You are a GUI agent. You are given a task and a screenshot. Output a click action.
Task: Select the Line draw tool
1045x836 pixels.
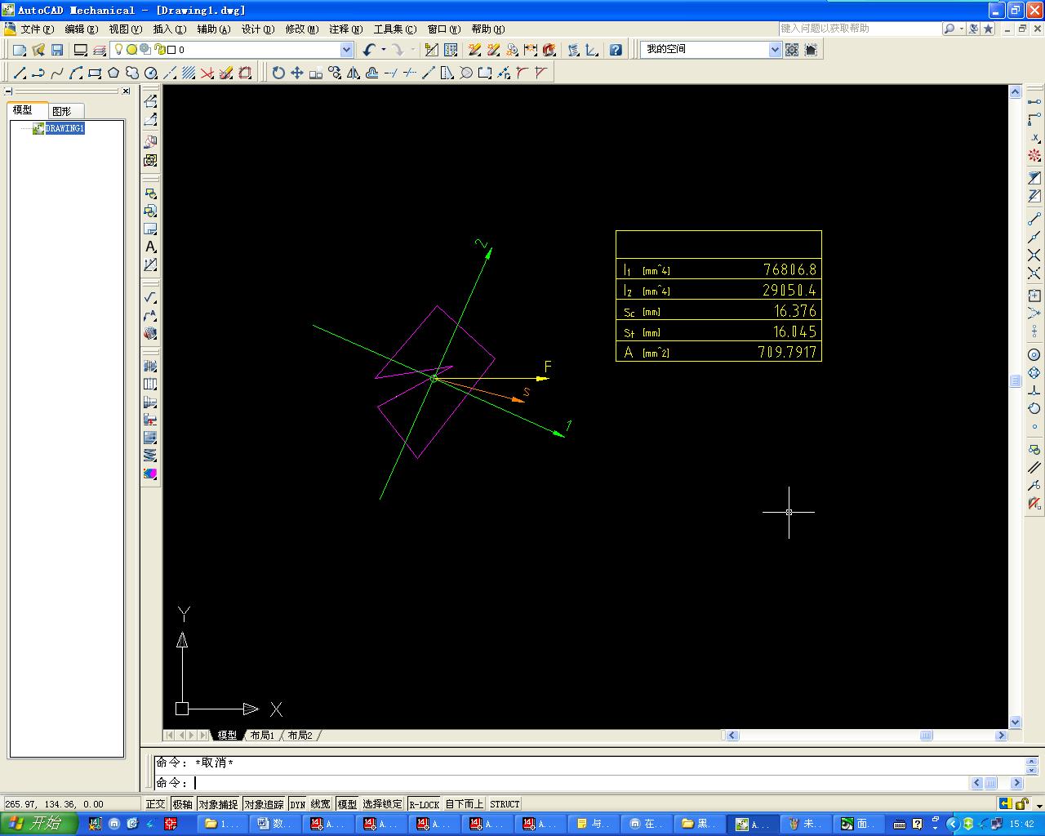[x=20, y=73]
